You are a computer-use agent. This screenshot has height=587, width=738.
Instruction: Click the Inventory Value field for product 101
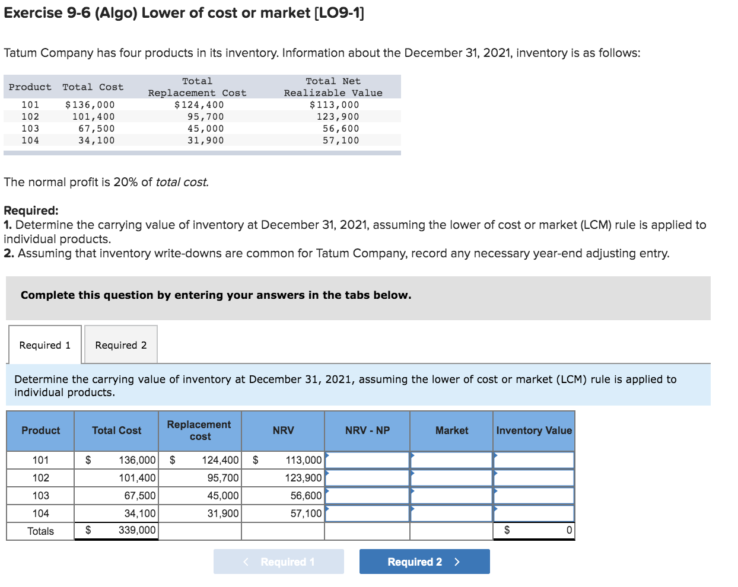tap(534, 460)
